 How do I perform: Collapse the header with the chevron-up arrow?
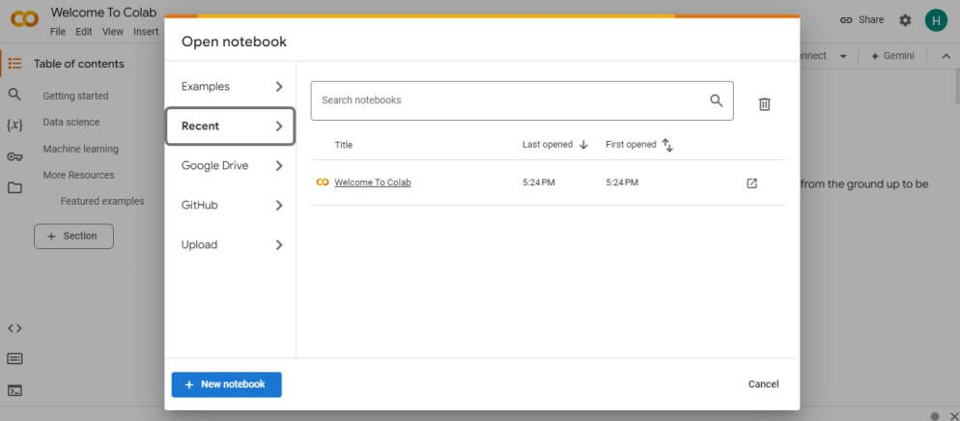[945, 56]
